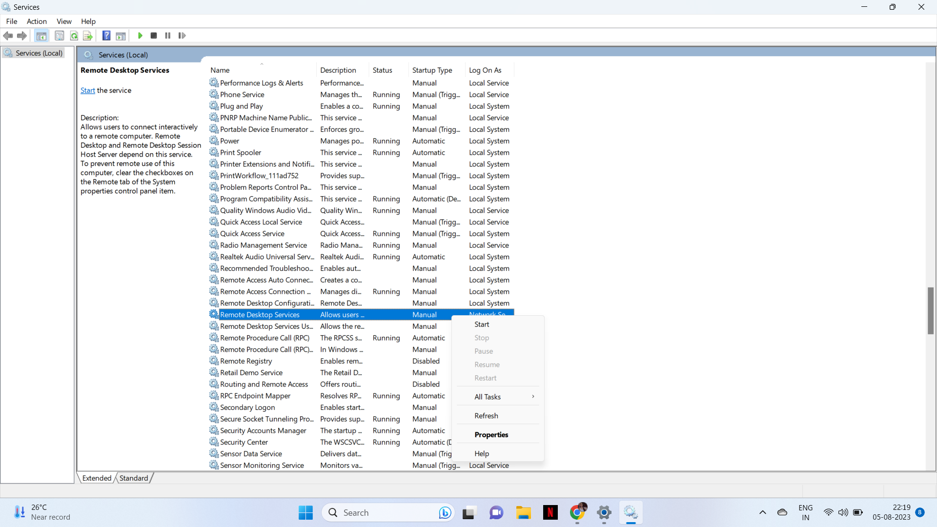Choose Properties from the context menu
The width and height of the screenshot is (937, 527).
(x=491, y=435)
